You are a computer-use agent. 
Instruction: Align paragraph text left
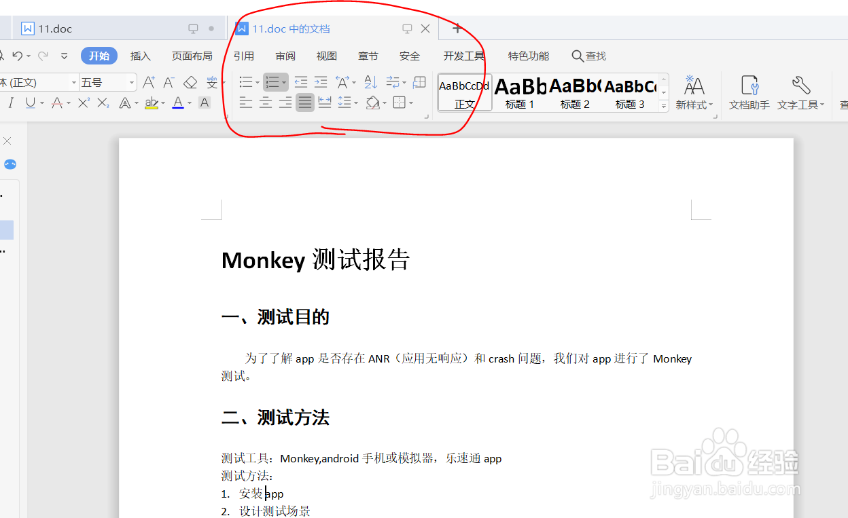point(245,103)
